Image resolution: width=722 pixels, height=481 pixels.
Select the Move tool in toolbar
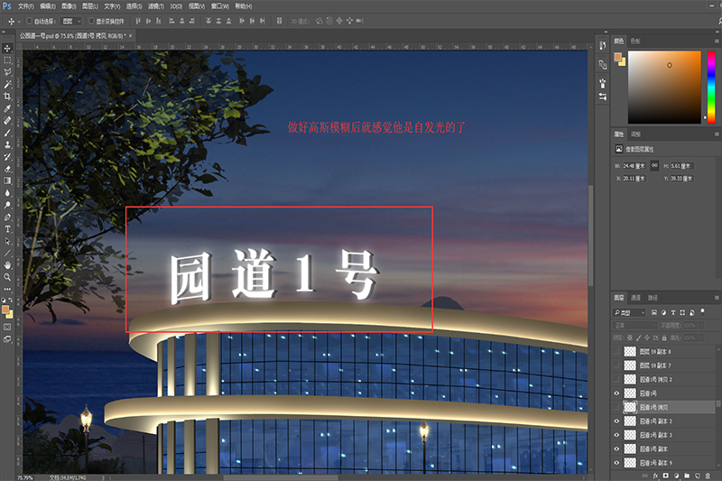[7, 47]
